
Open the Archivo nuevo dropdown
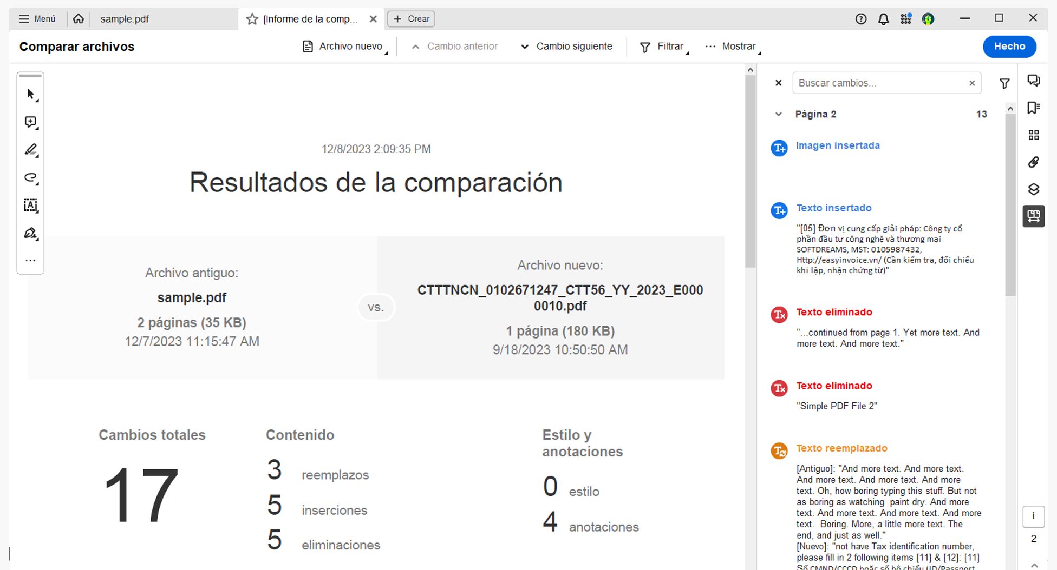(344, 47)
